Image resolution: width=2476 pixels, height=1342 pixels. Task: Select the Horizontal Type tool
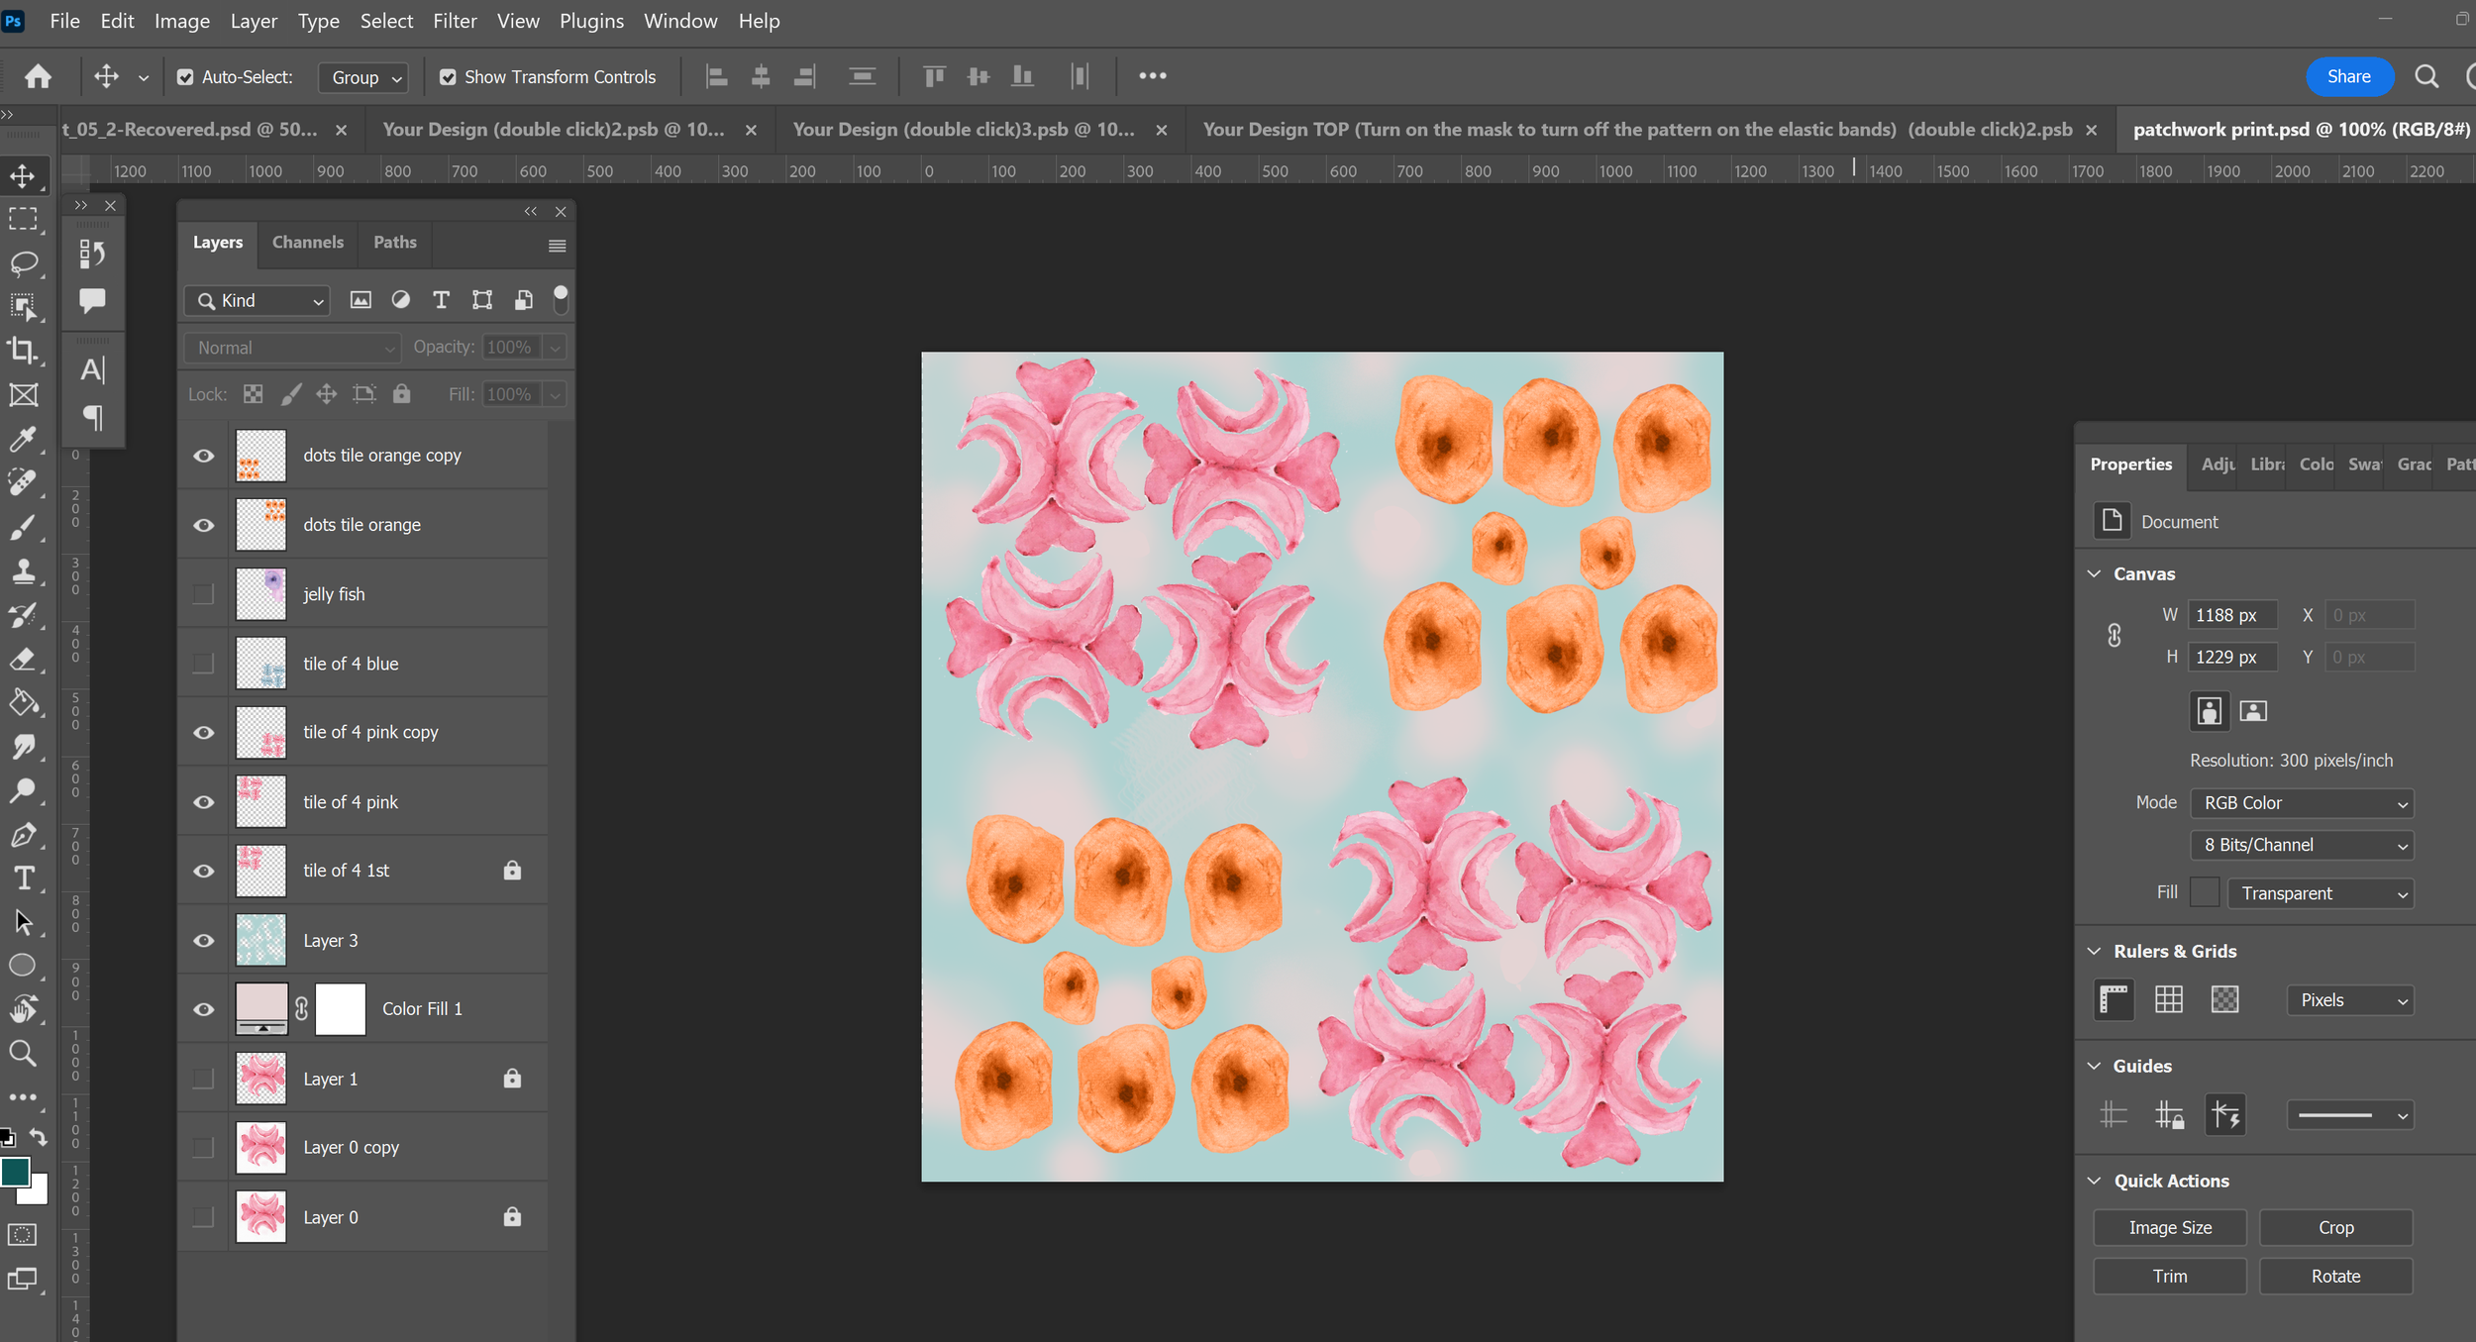[x=23, y=878]
